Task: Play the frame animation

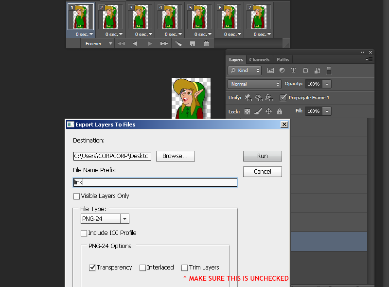Action: tap(150, 44)
